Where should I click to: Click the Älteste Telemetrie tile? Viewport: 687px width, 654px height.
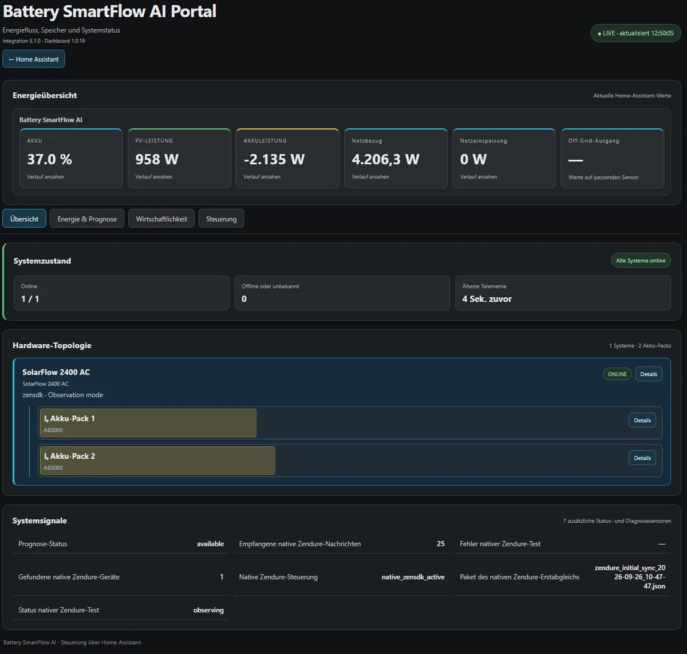pos(563,293)
